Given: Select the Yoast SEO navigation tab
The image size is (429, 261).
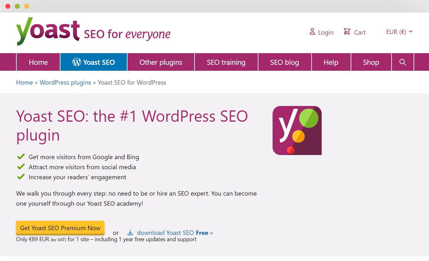Looking at the screenshot, I should click(94, 62).
